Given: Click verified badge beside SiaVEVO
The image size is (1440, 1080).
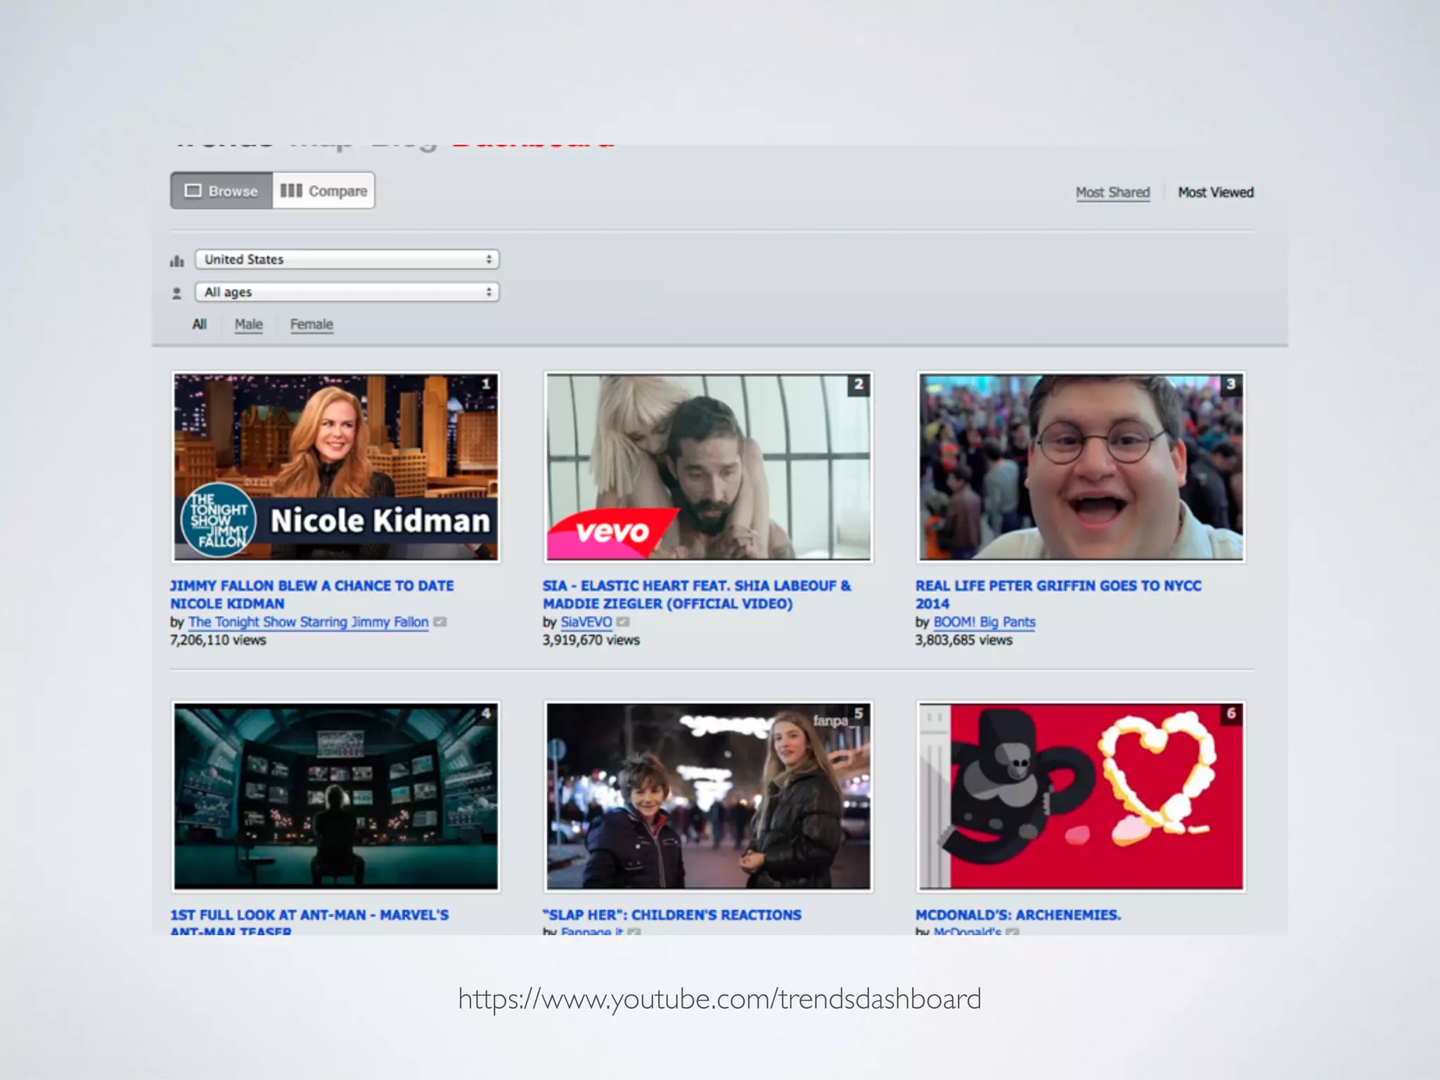Looking at the screenshot, I should (x=623, y=622).
